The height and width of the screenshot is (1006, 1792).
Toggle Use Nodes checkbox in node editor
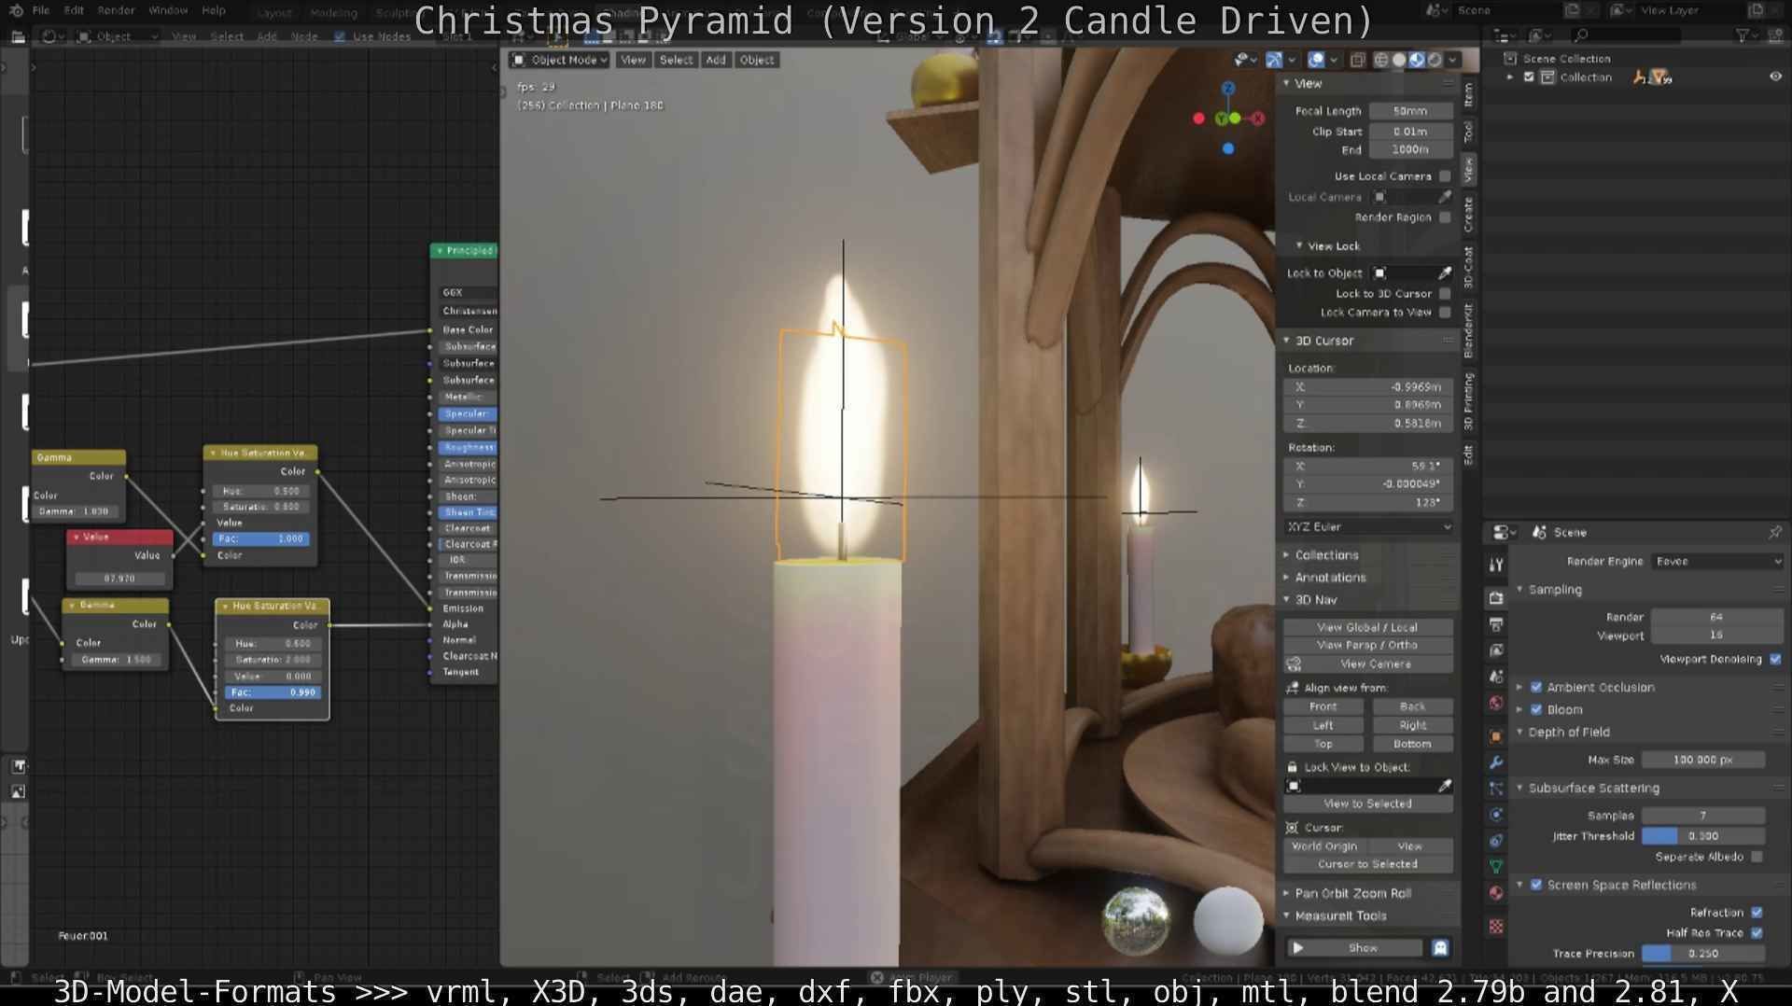(x=340, y=36)
